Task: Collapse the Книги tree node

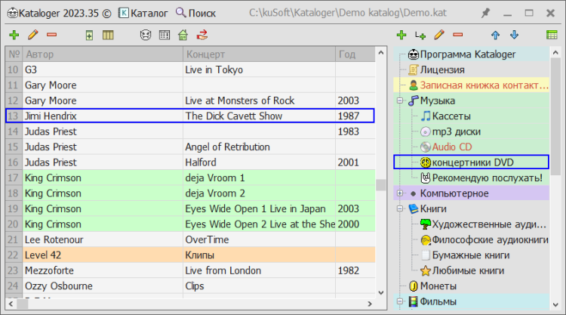Action: (x=399, y=208)
